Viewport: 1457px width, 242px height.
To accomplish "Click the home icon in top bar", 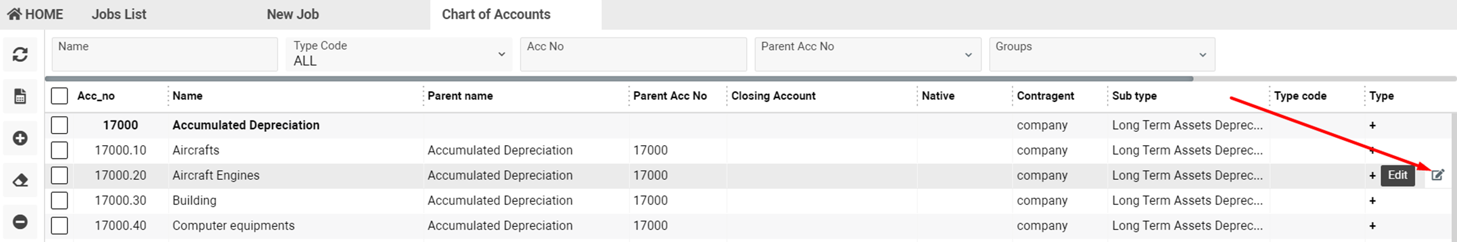I will click(15, 14).
